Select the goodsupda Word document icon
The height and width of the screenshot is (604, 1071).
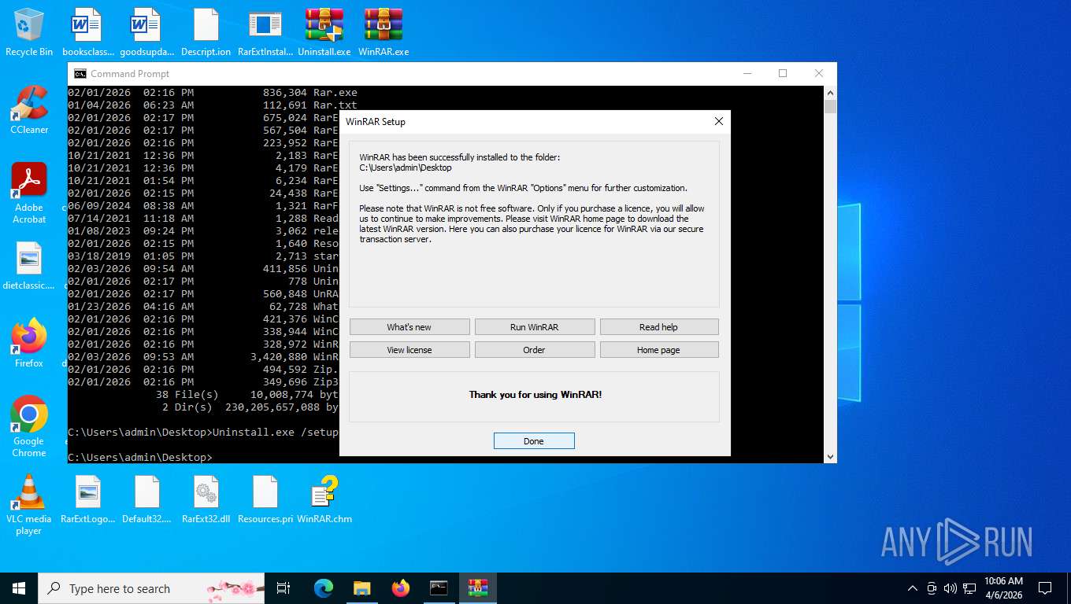(x=146, y=33)
